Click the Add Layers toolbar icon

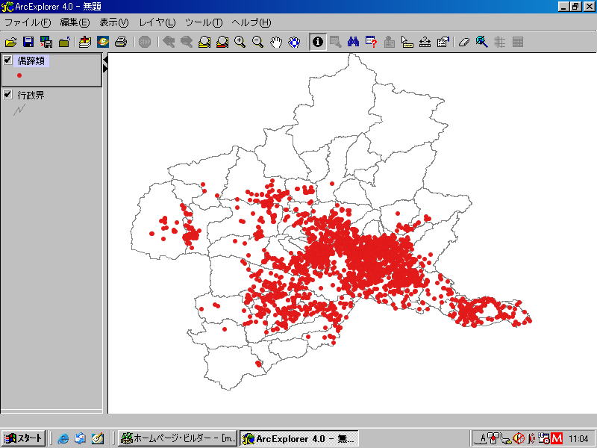coord(84,42)
